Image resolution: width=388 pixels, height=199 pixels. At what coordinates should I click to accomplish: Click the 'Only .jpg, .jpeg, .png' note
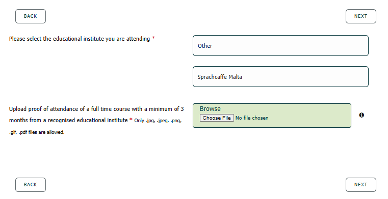click(158, 121)
